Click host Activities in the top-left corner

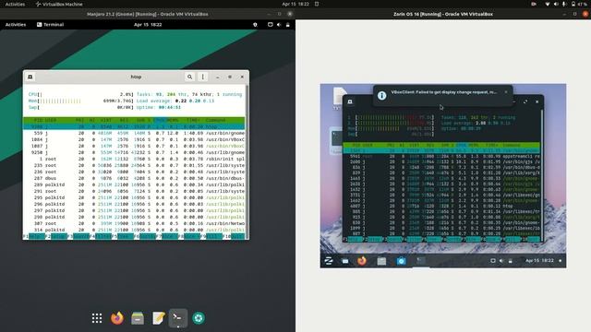pyautogui.click(x=15, y=4)
